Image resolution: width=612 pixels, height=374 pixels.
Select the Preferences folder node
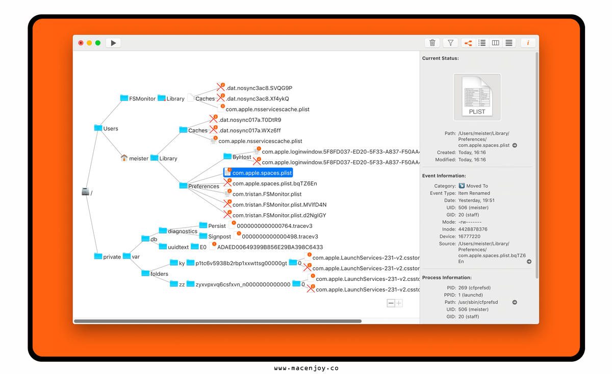pyautogui.click(x=199, y=186)
